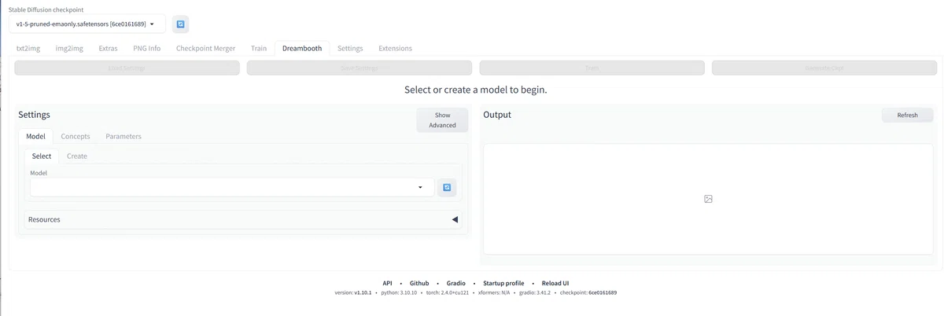The image size is (944, 316).
Task: Refresh the Stable Diffusion checkpoint list
Action: point(180,24)
